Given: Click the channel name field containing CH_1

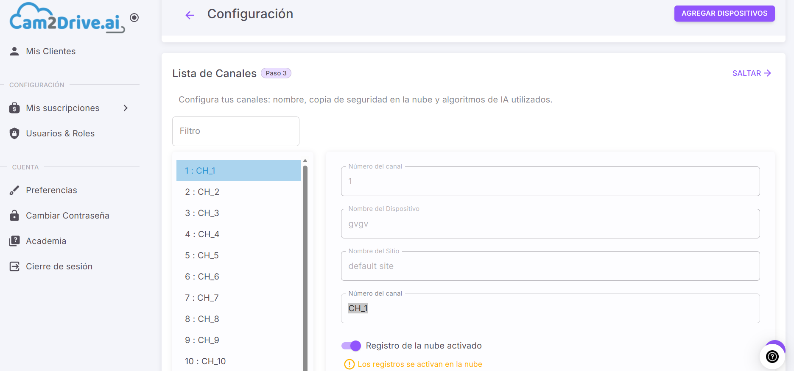Looking at the screenshot, I should pos(550,308).
